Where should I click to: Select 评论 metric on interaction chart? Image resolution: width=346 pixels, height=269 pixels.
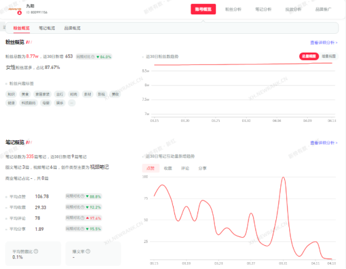point(185,168)
